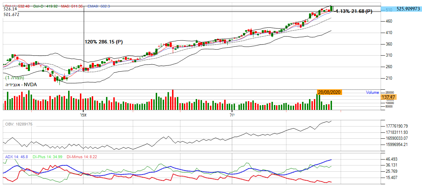Click the יול month marker on time axis
Image resolution: width=422 pixels, height=187 pixels.
point(232,114)
